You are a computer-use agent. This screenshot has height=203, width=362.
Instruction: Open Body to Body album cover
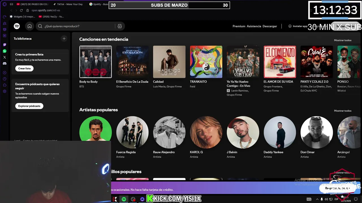point(96,62)
